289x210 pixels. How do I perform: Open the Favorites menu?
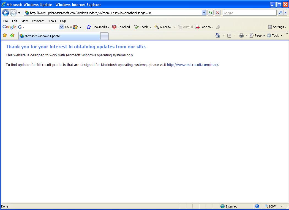(x=38, y=21)
